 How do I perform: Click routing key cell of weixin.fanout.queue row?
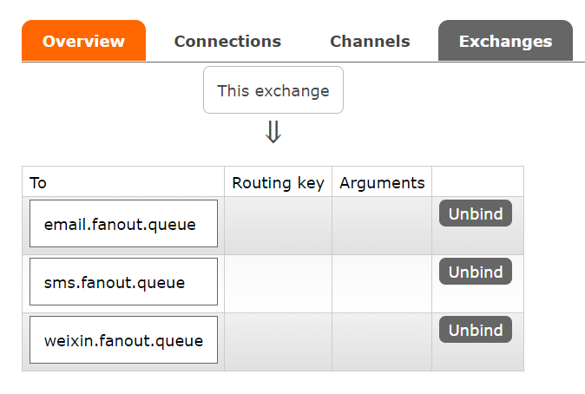[x=278, y=342]
